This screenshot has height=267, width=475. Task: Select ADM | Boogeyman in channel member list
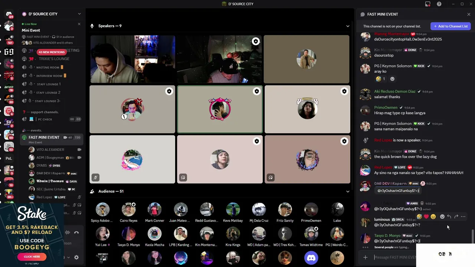click(x=55, y=158)
